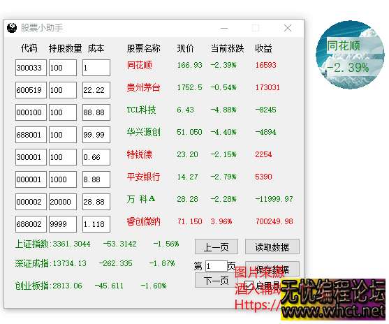Select the cost field showing 8.88
This screenshot has height=324, width=389.
(96, 179)
